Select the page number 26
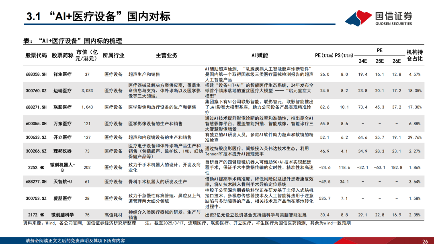434x244 pixels. pyautogui.click(x=425, y=241)
